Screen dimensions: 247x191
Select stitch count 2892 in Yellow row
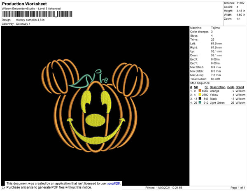pos(205,95)
